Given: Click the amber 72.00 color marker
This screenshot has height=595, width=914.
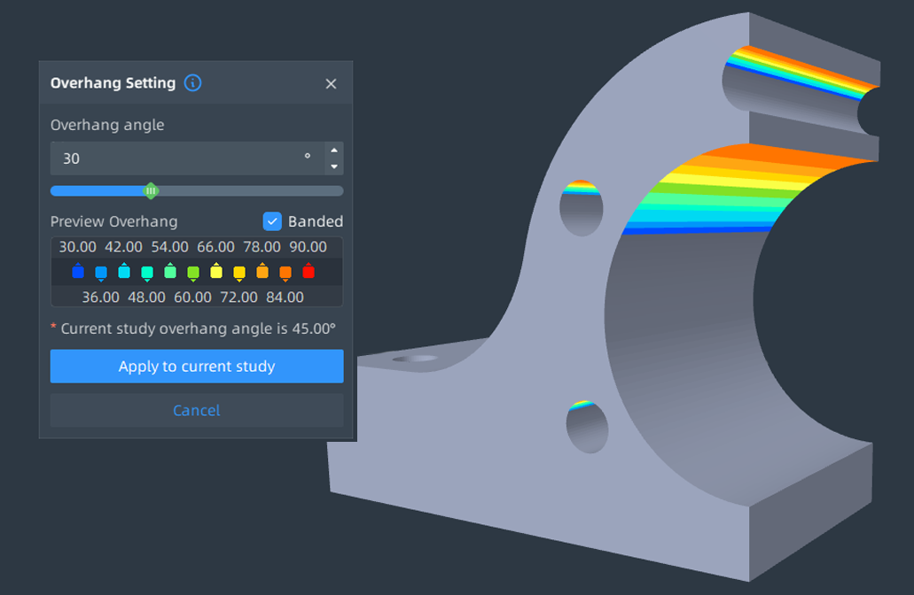Looking at the screenshot, I should coord(239,273).
